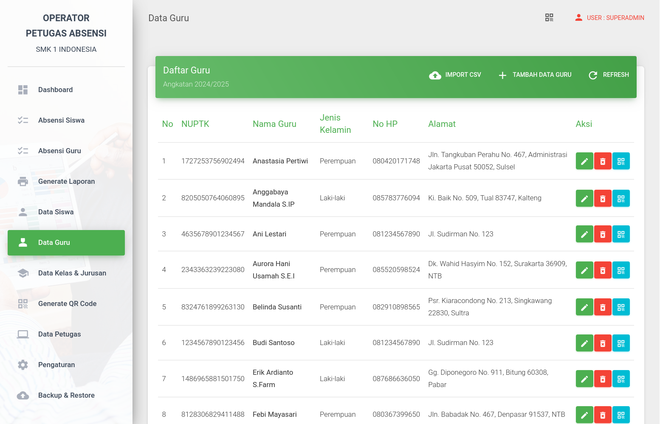
Task: Edit Febi Mayasari's entry
Action: click(x=584, y=415)
